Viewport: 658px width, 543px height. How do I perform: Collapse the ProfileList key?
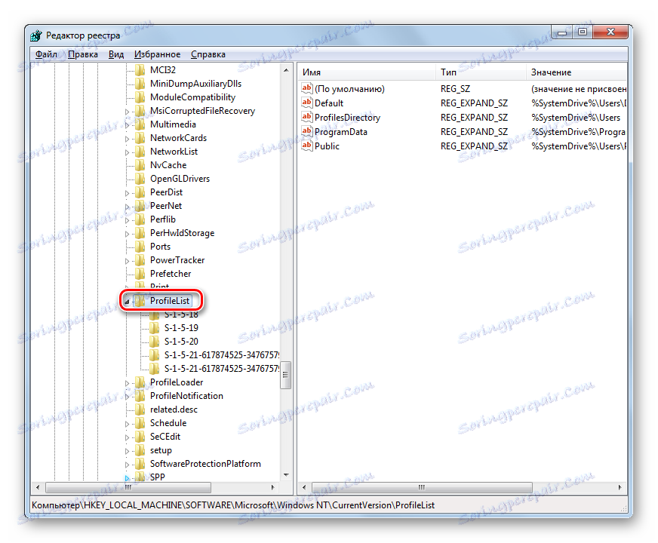(x=128, y=302)
